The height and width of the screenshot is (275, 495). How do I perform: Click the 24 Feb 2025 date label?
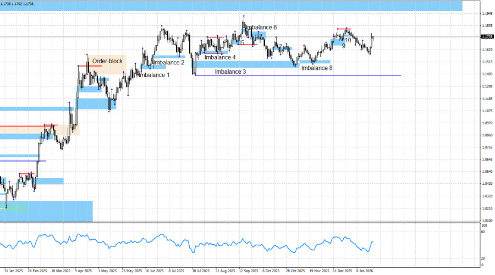37,271
